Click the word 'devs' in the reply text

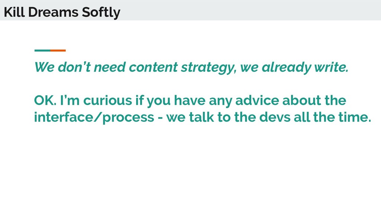coord(275,117)
